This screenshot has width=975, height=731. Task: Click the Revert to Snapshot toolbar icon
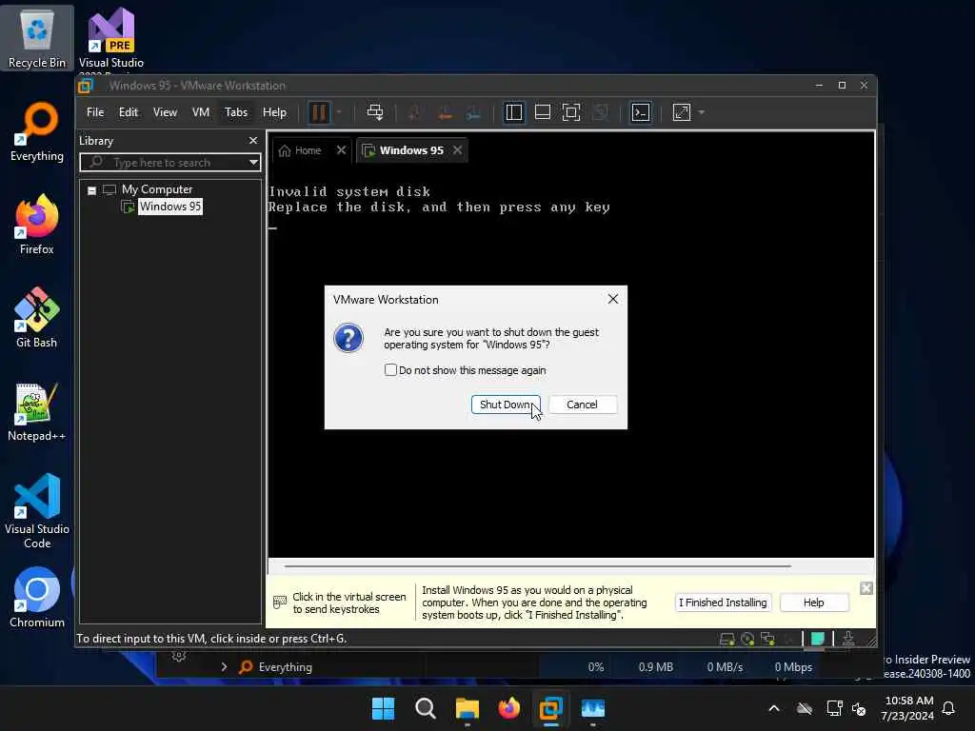pyautogui.click(x=444, y=112)
